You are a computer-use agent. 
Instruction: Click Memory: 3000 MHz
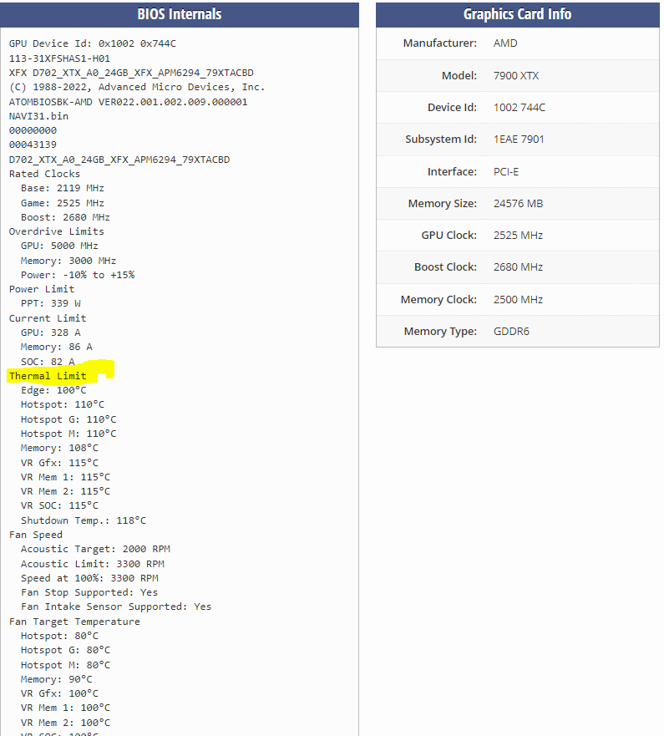click(68, 261)
